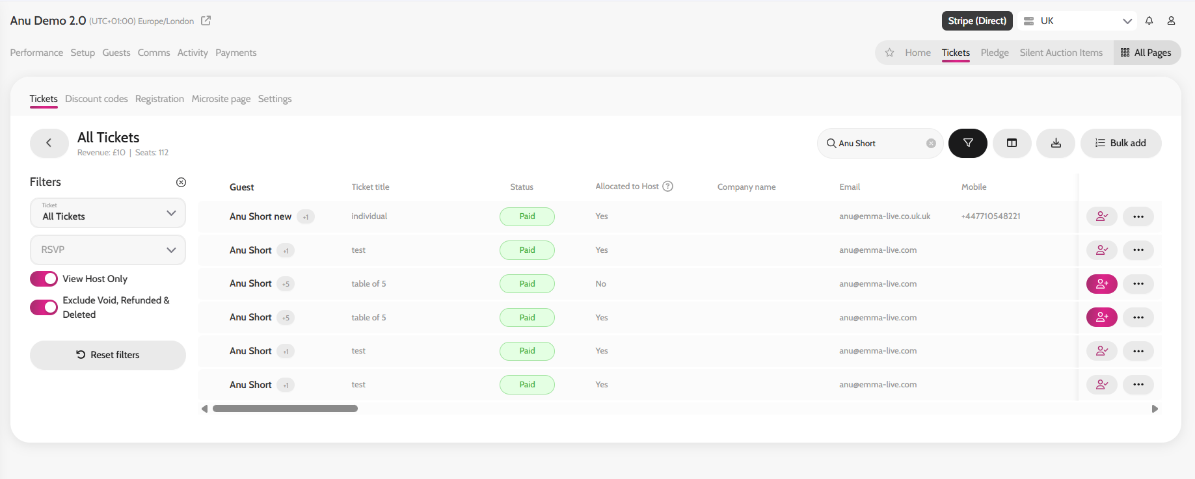Click the Reset filters button
This screenshot has width=1195, height=479.
107,355
